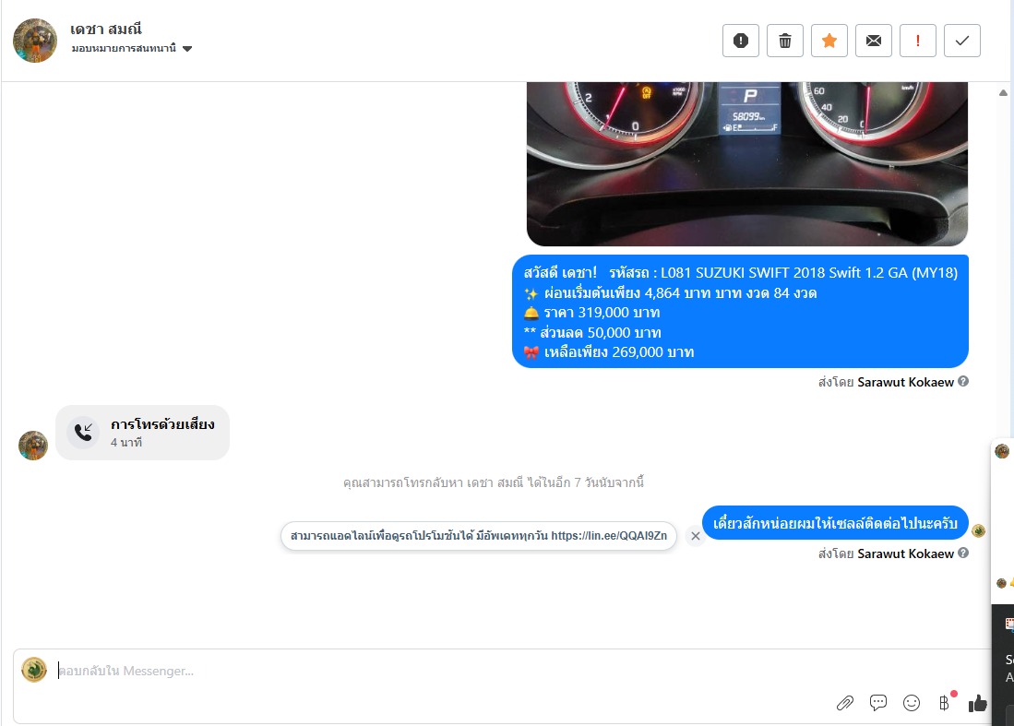The width and height of the screenshot is (1014, 726).
Task: Open saved replies speech bubble icon
Action: pos(878,703)
